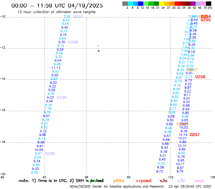Click the wave height value 9.81

(x=40, y=146)
